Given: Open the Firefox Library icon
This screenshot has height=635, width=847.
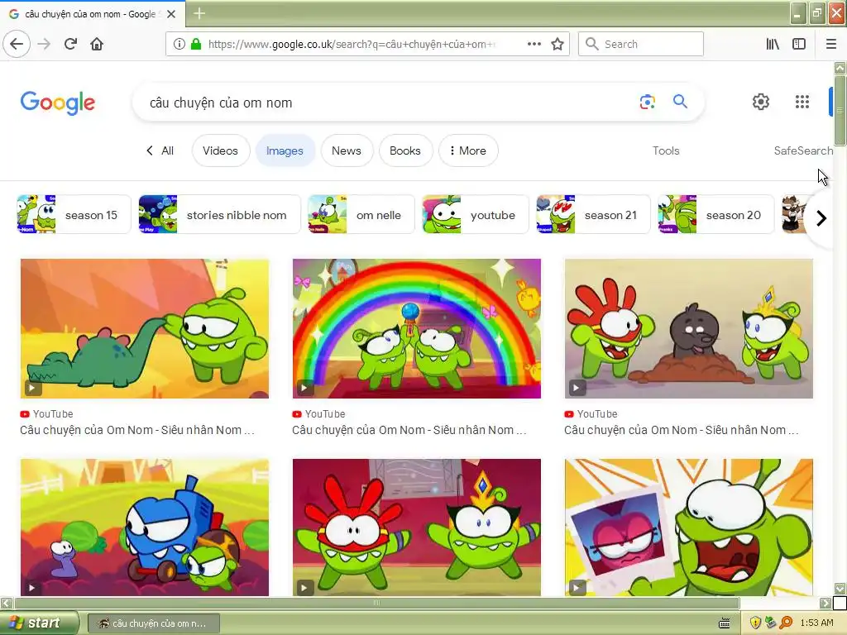Looking at the screenshot, I should (x=773, y=44).
